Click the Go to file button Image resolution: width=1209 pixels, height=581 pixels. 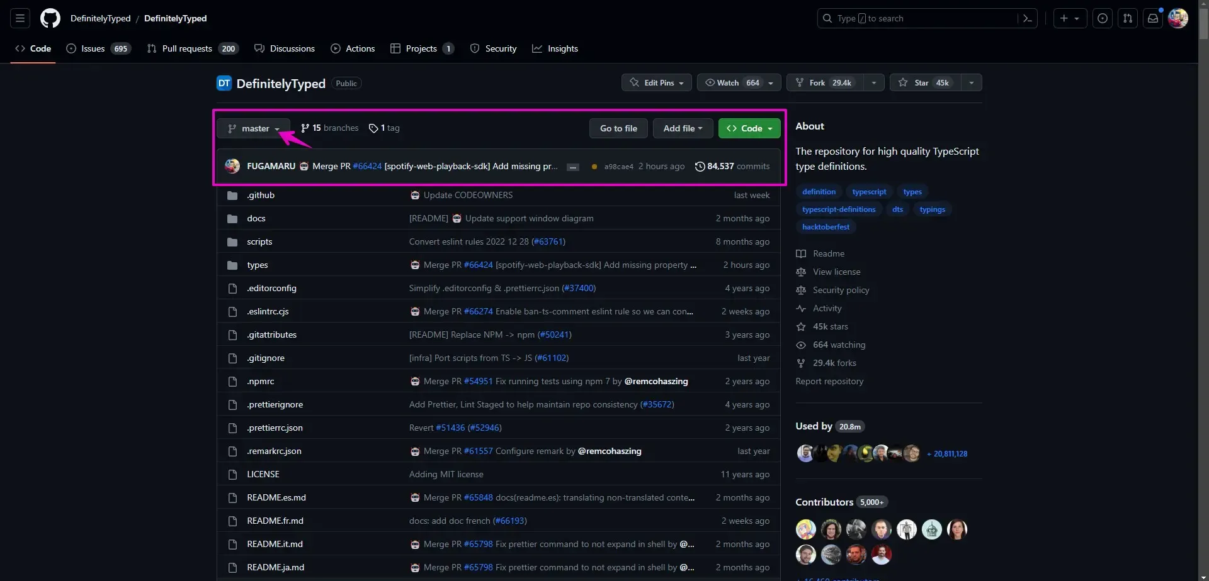click(618, 128)
